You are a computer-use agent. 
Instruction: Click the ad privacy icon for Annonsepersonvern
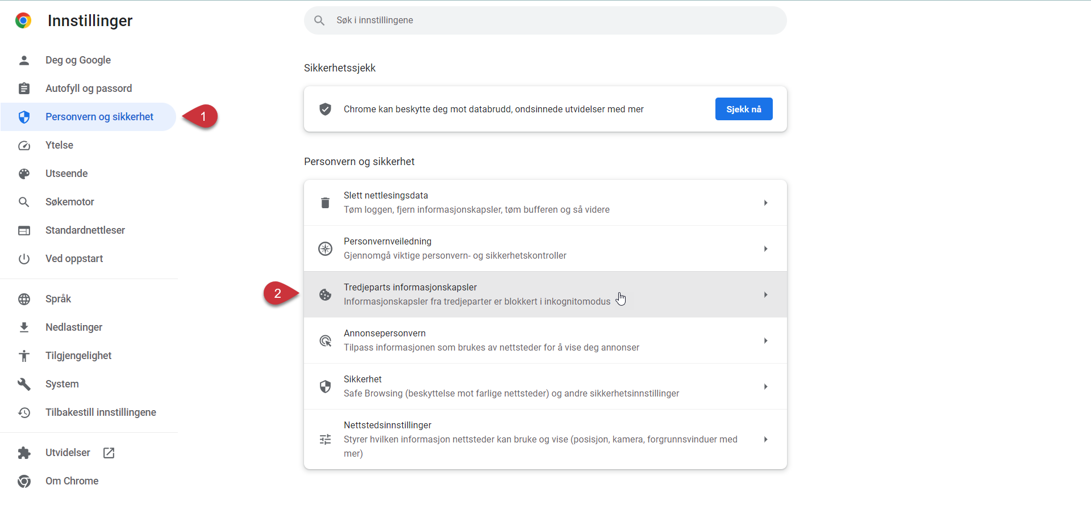point(325,340)
